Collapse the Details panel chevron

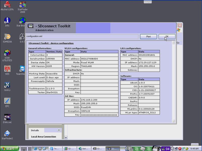59,130
